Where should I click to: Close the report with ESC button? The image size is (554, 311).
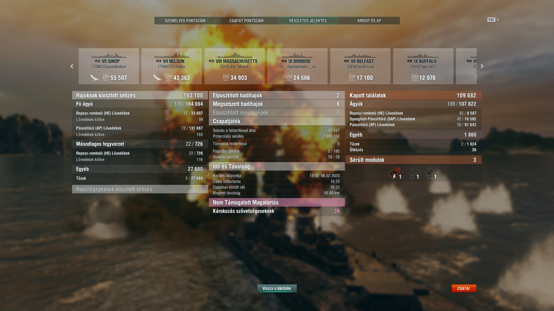pos(493,20)
